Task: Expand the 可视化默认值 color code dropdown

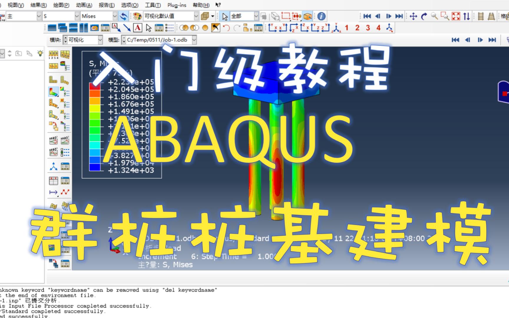Action: [196, 16]
